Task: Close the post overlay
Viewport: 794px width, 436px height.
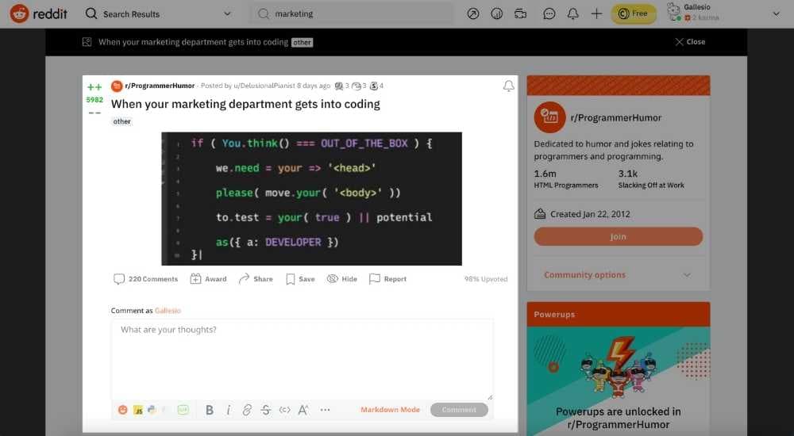Action: click(690, 42)
